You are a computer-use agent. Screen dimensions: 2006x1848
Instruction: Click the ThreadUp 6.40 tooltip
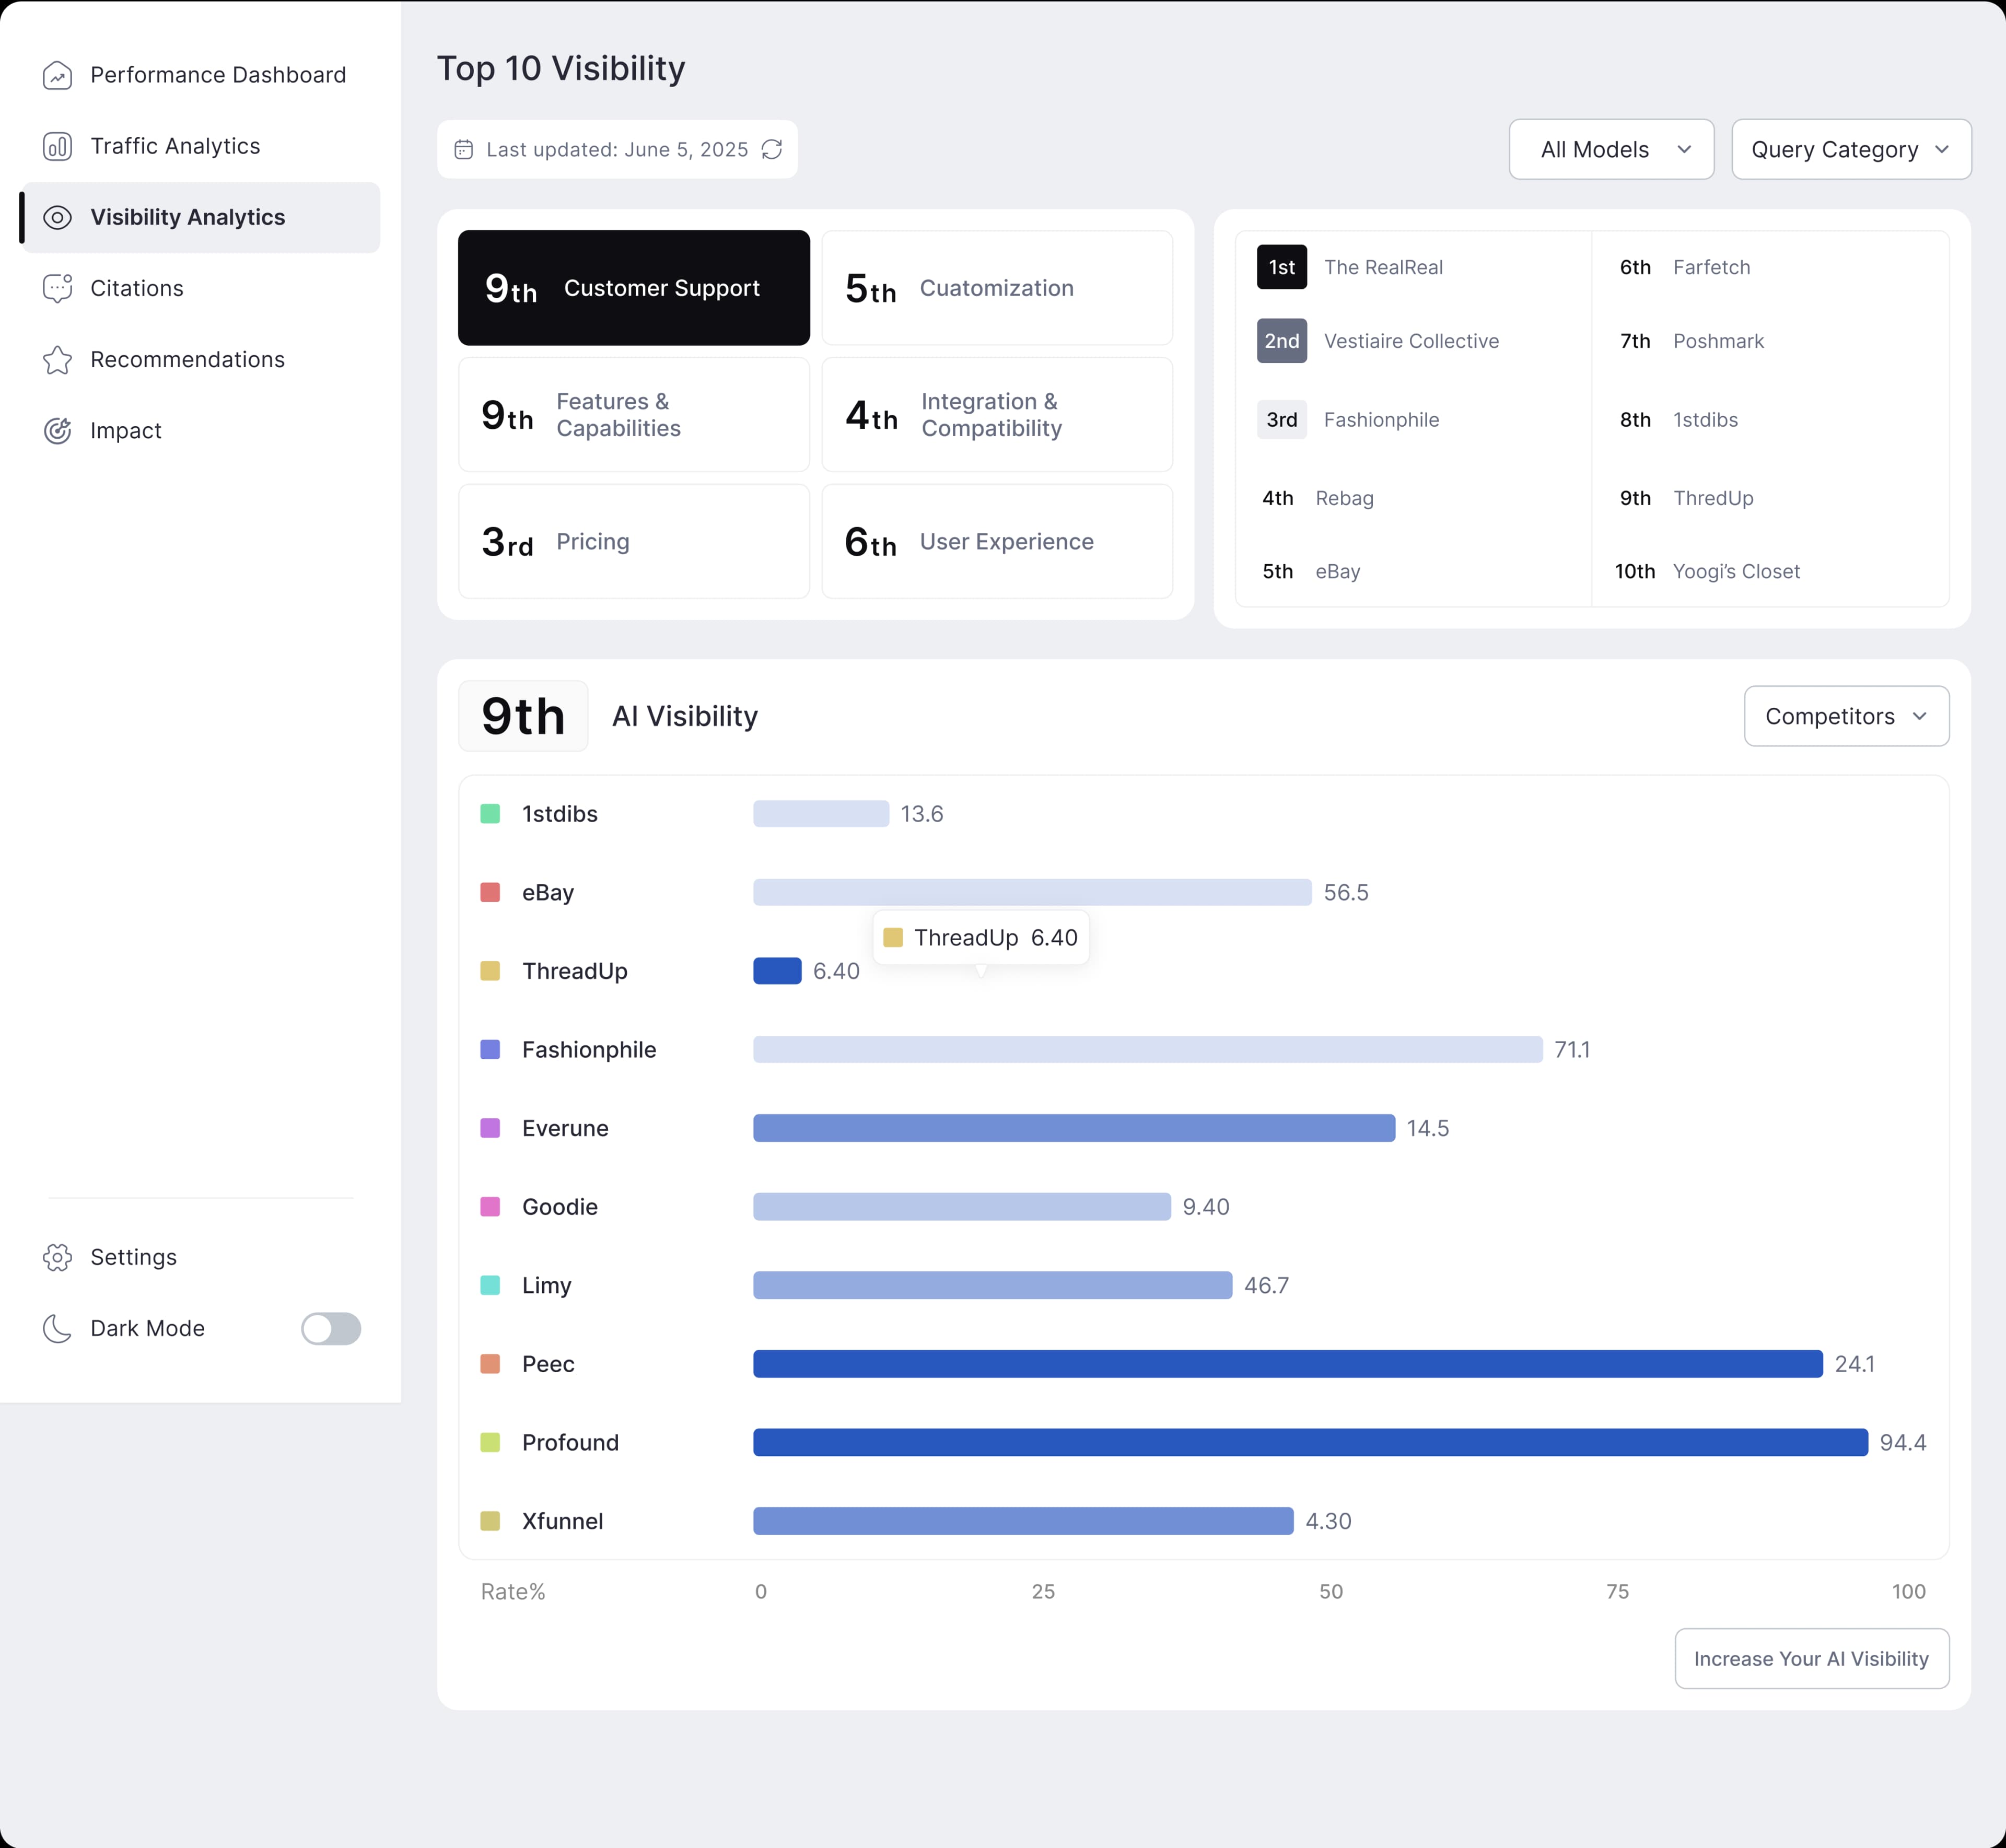pyautogui.click(x=981, y=937)
